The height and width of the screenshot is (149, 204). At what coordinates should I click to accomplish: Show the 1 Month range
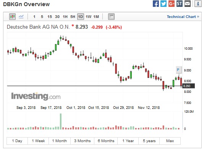(x=60, y=141)
